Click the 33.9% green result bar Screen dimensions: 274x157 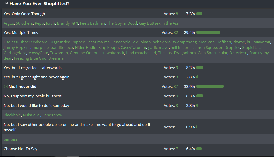[210, 86]
